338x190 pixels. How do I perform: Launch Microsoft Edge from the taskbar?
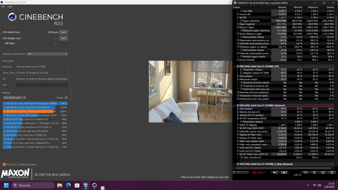point(68,185)
